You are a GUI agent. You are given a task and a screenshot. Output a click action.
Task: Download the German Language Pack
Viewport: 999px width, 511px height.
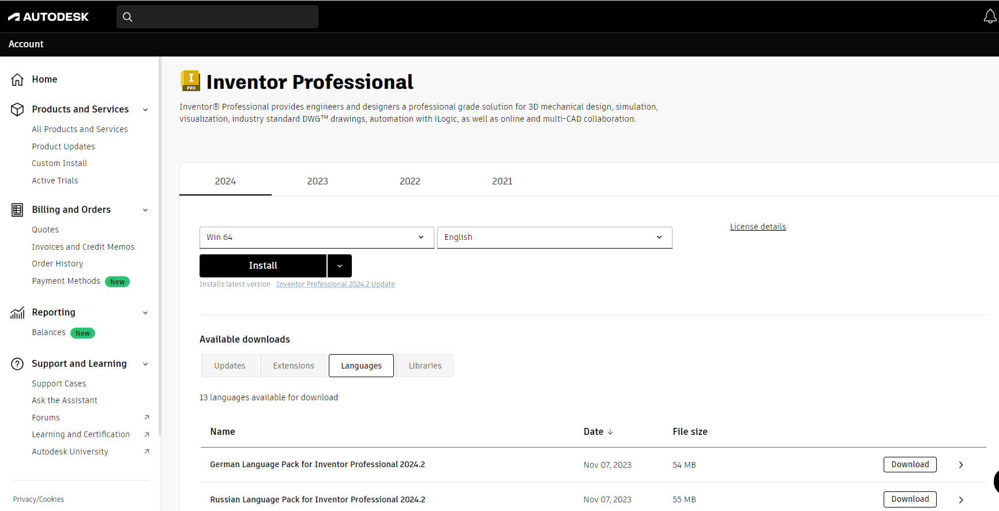[910, 464]
